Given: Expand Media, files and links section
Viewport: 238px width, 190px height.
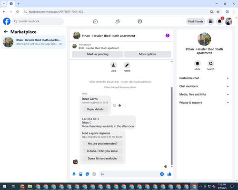Looking at the screenshot, I should pyautogui.click(x=204, y=95).
